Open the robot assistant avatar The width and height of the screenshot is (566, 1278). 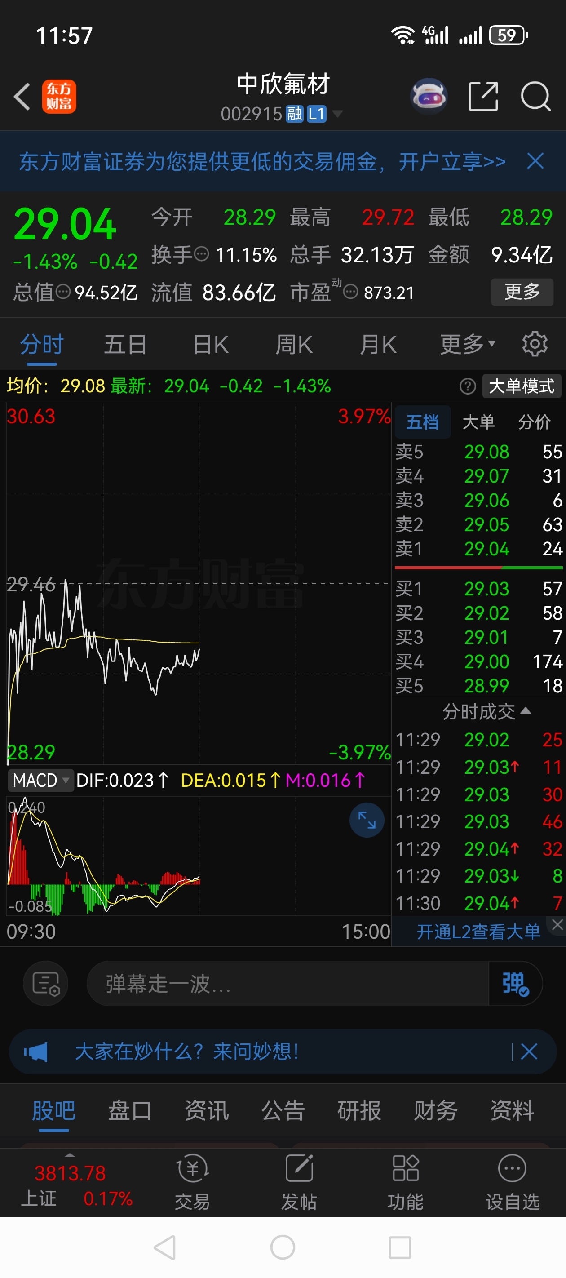(429, 96)
